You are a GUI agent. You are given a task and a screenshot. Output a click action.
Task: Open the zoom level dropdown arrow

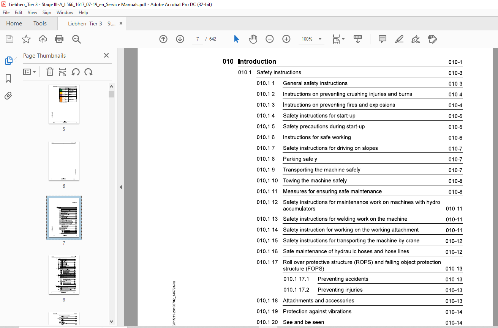(x=320, y=39)
